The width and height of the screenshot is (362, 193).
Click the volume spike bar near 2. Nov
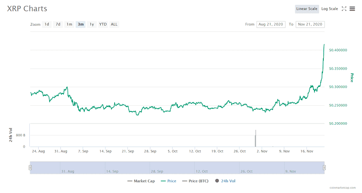pos(255,138)
